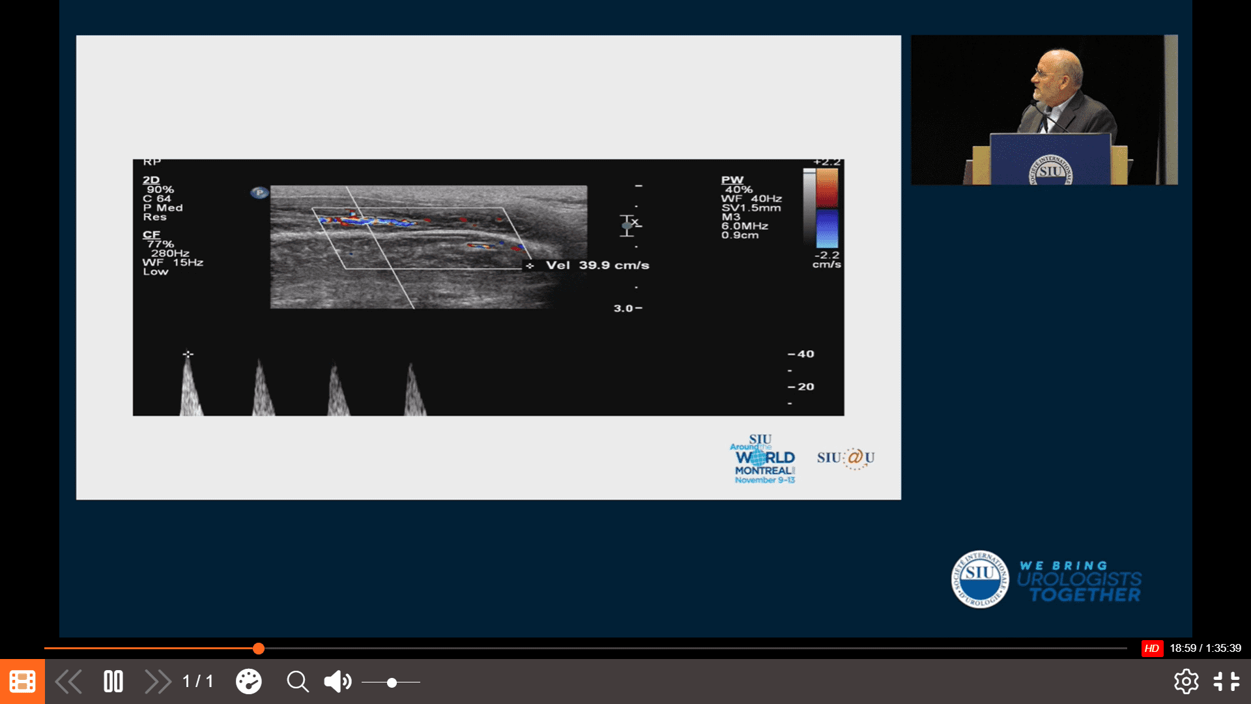Click the ultrasound slide image
This screenshot has width=1251, height=704.
click(x=489, y=287)
